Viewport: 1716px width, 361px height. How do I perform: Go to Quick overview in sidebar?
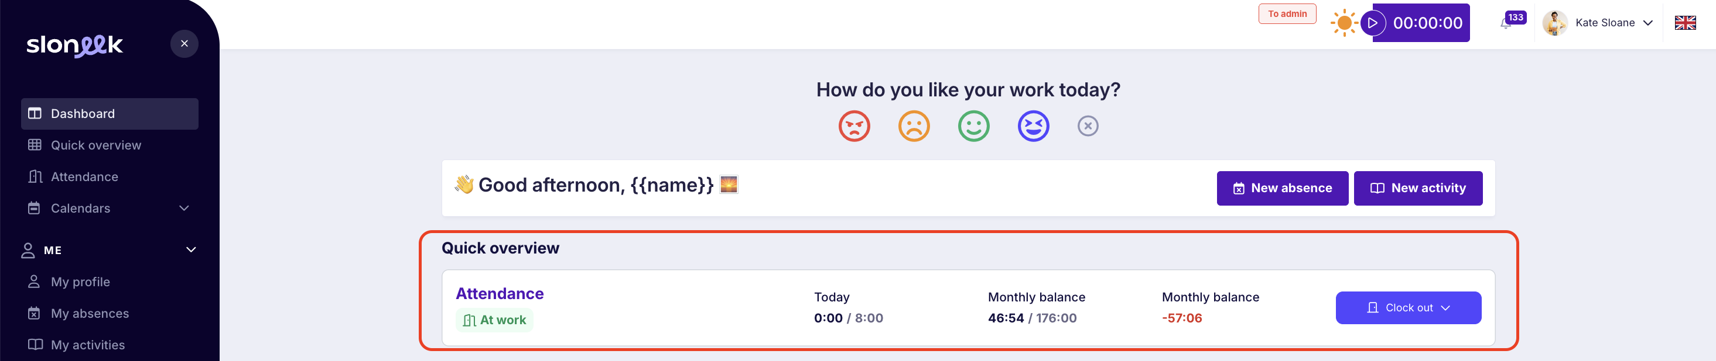click(x=96, y=145)
